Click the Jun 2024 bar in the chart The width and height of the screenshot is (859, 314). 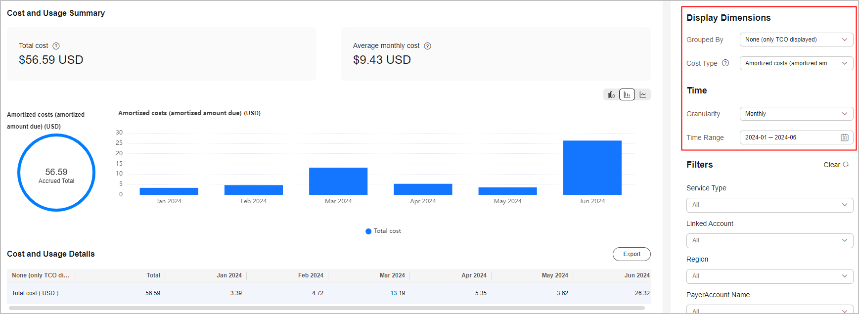[592, 168]
